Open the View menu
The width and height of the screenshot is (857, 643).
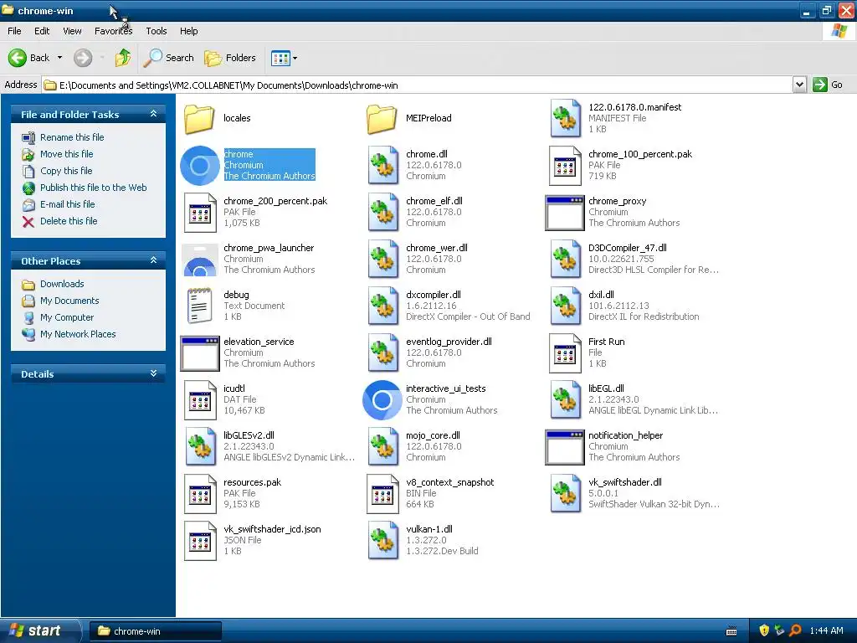pos(72,31)
